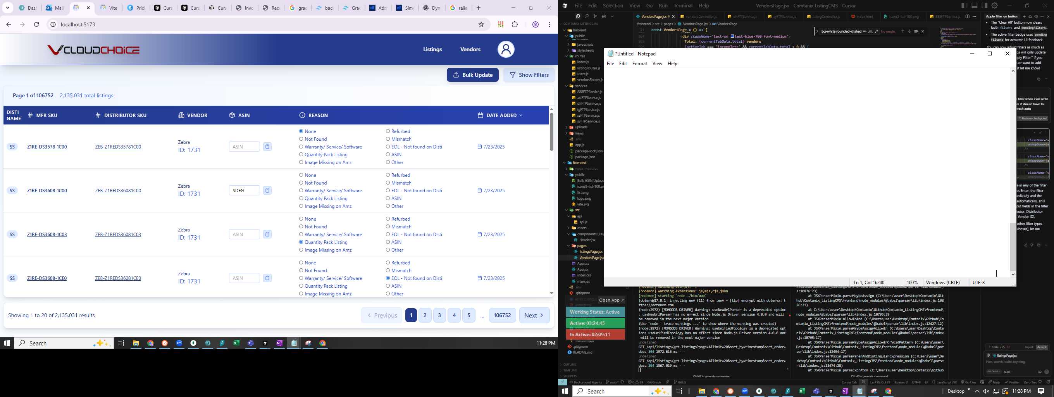Expand replace toggle in find widget
This screenshot has width=1054, height=397.
pos(817,31)
